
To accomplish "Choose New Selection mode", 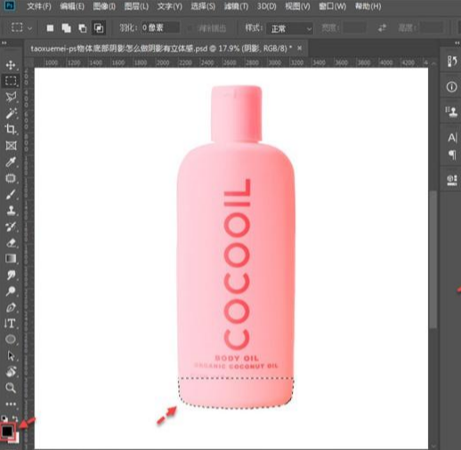I will point(50,28).
